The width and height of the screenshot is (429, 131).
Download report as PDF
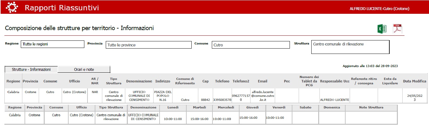click(x=398, y=29)
